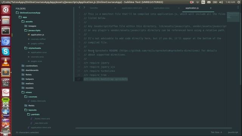Click the line '//= require turbolinks'
Screen dimensions: 242x136
(99, 71)
